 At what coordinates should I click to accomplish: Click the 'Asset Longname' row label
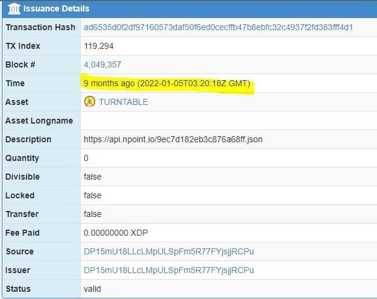pos(39,121)
